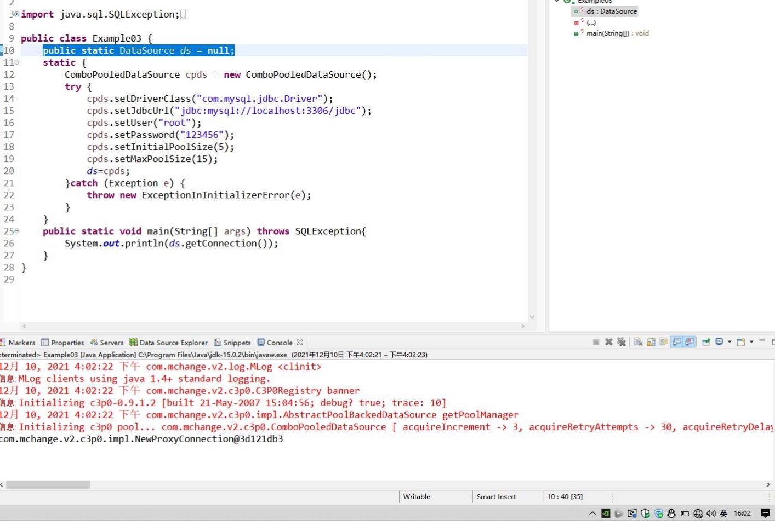The width and height of the screenshot is (775, 521).
Task: Switch to the Snippets tab
Action: pyautogui.click(x=232, y=343)
